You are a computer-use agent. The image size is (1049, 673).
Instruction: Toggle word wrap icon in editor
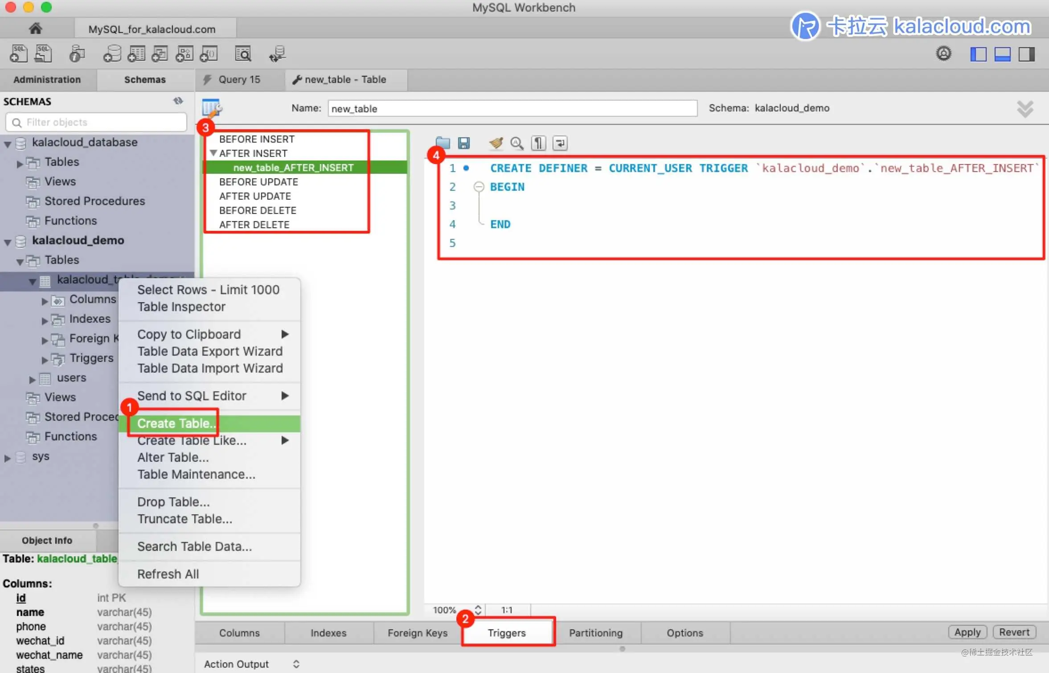[x=560, y=143]
